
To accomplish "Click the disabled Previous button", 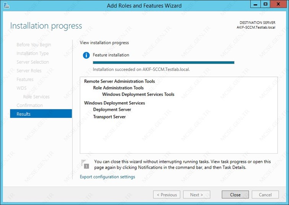I will (167, 195).
